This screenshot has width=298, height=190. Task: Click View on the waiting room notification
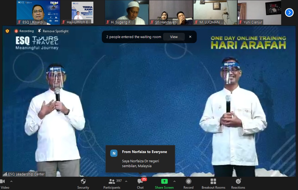tap(174, 37)
